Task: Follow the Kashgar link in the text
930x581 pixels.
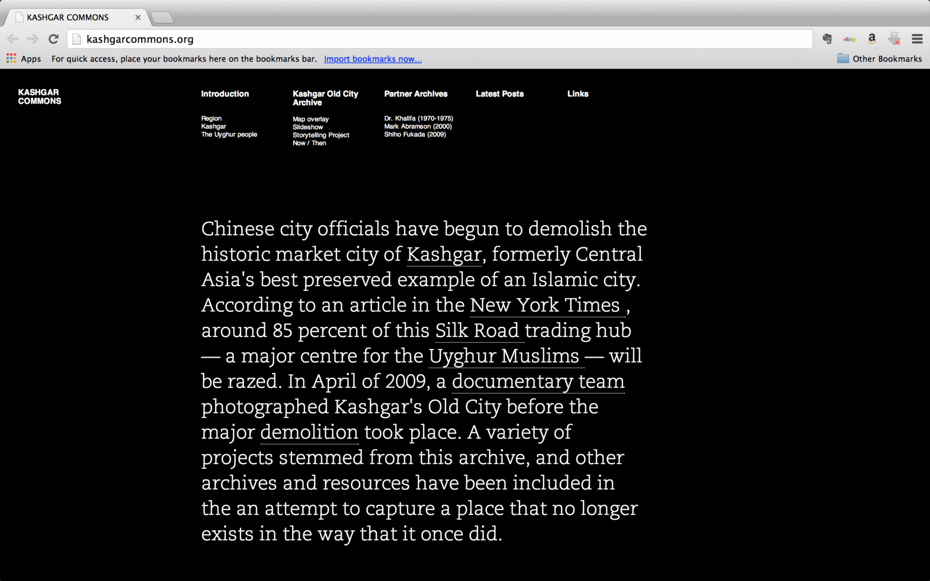Action: 443,254
